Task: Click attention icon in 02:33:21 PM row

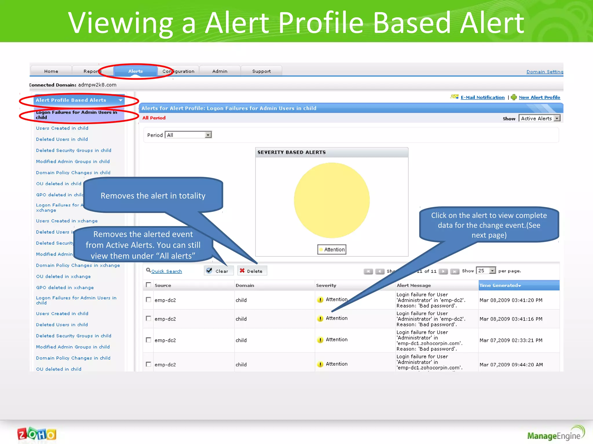Action: [x=320, y=340]
